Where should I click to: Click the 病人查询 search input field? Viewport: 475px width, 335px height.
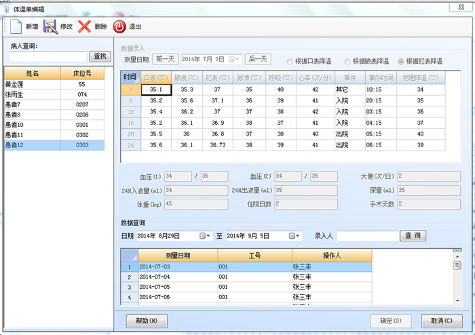click(x=48, y=56)
